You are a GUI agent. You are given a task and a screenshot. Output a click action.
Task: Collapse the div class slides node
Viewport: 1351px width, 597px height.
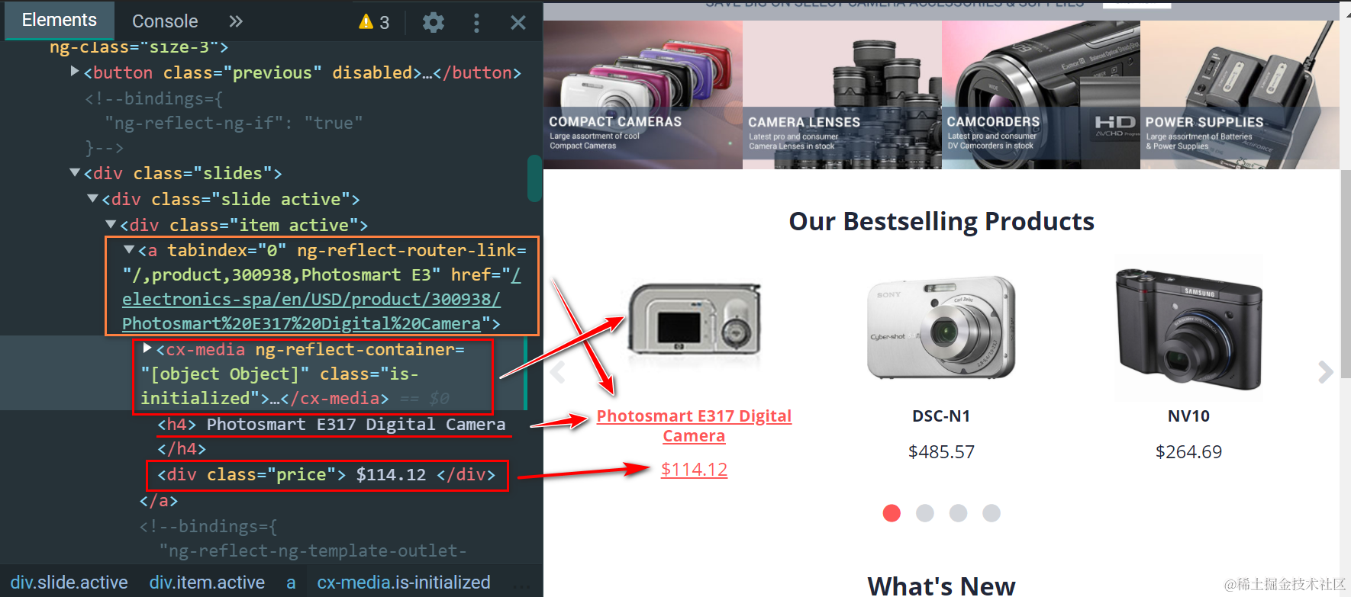click(x=75, y=173)
